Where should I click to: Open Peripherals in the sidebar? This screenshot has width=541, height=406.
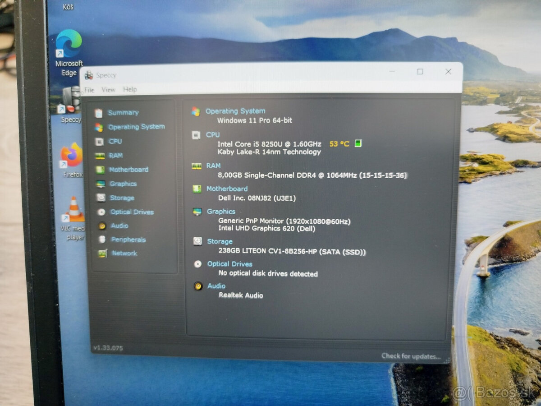tap(128, 240)
